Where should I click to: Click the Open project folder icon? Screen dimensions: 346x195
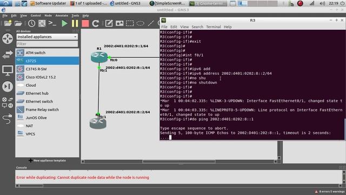(x=18, y=23)
